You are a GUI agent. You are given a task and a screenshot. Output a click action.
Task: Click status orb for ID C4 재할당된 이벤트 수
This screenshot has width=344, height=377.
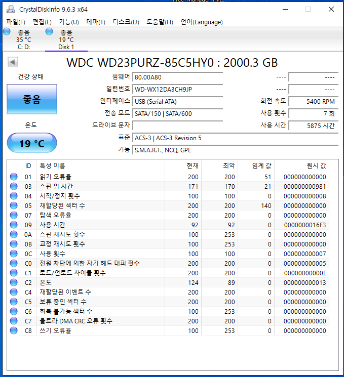pos(14,292)
